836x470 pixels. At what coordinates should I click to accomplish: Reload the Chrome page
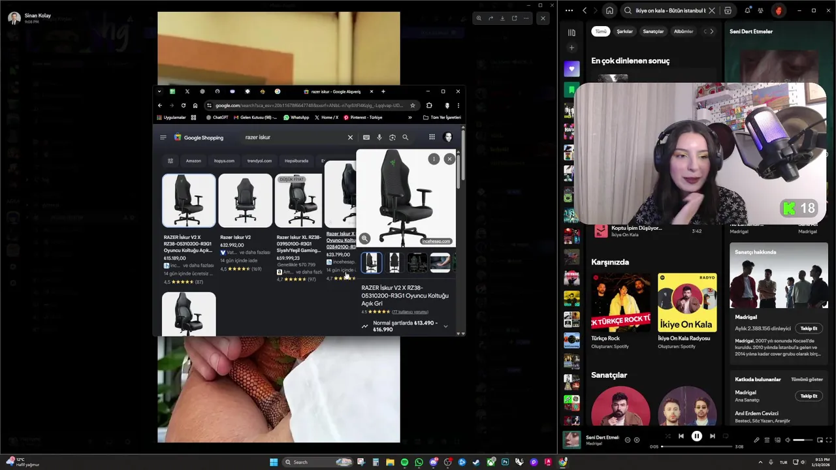pyautogui.click(x=184, y=105)
